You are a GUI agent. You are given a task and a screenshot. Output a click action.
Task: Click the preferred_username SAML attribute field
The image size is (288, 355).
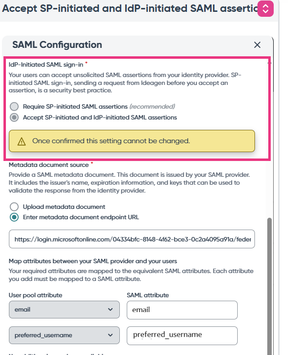[x=182, y=336]
